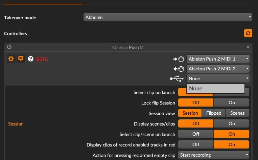Open the controller settings gear icon
This screenshot has width=258, height=160.
coord(11,59)
